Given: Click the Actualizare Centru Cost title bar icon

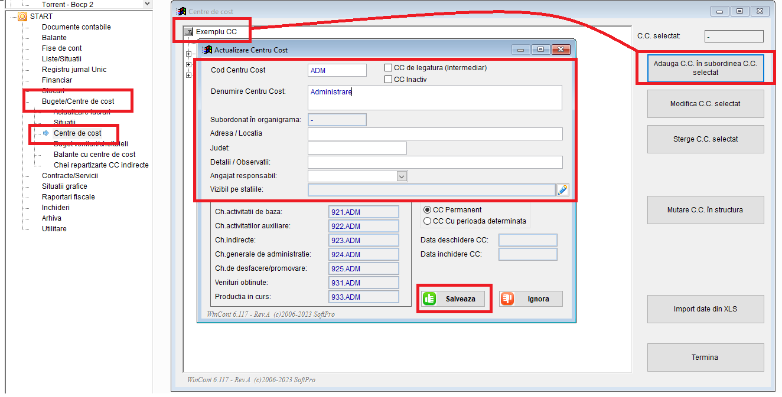Looking at the screenshot, I should click(x=207, y=49).
